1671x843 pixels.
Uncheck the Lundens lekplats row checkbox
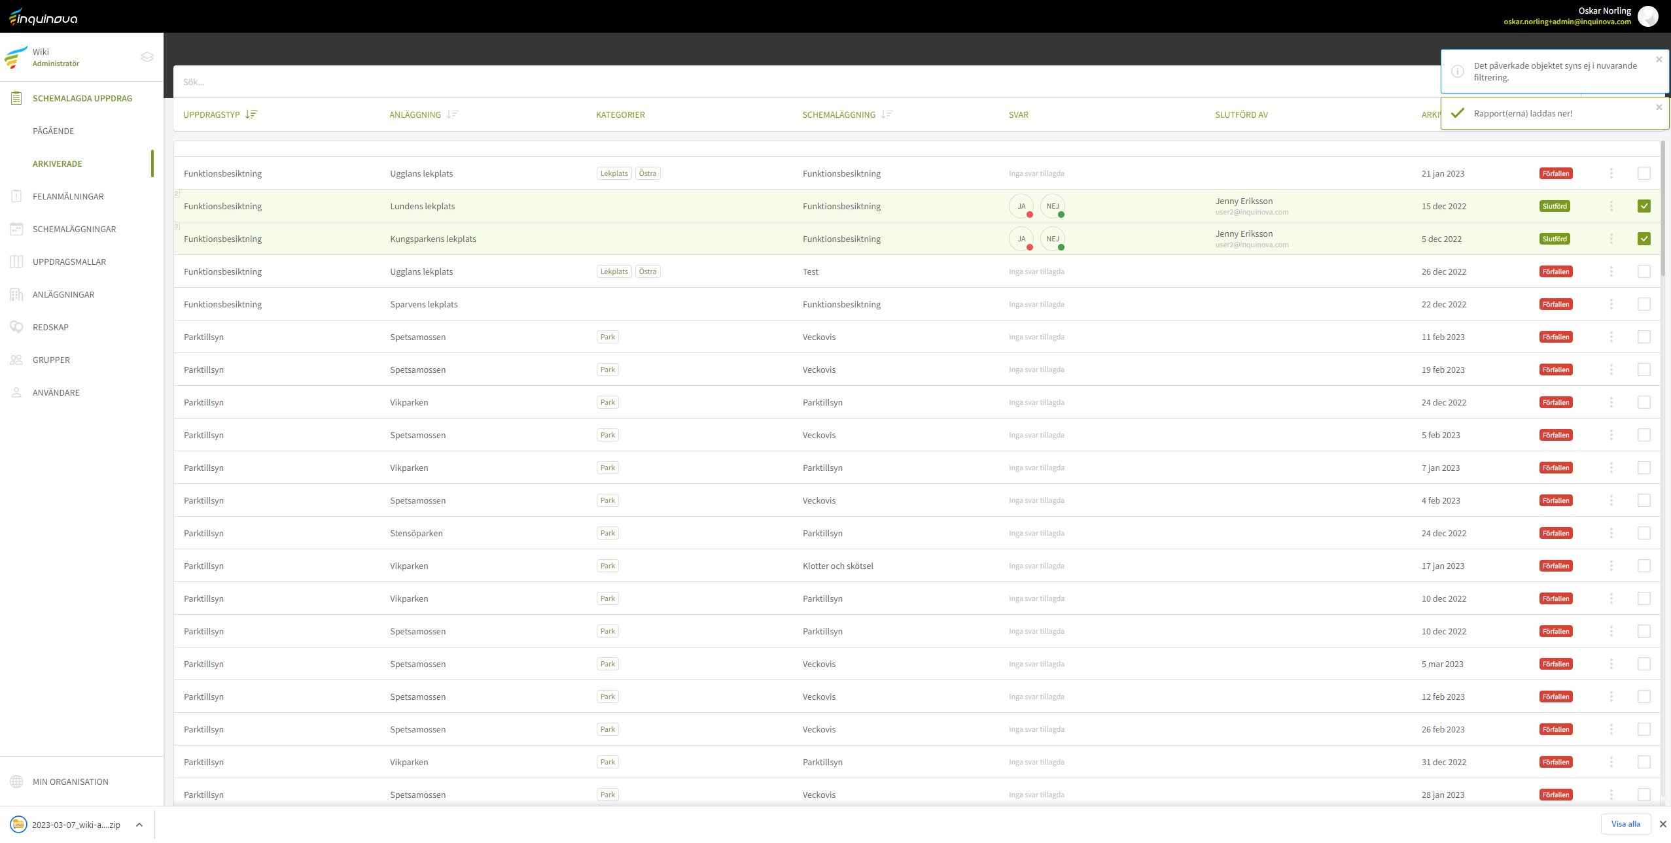click(x=1644, y=206)
